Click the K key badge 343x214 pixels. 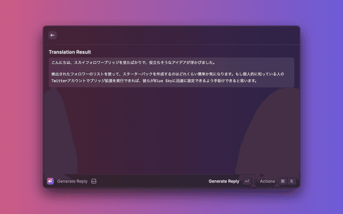coord(292,181)
